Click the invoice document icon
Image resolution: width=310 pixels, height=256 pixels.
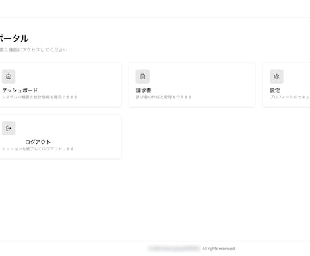click(x=143, y=77)
